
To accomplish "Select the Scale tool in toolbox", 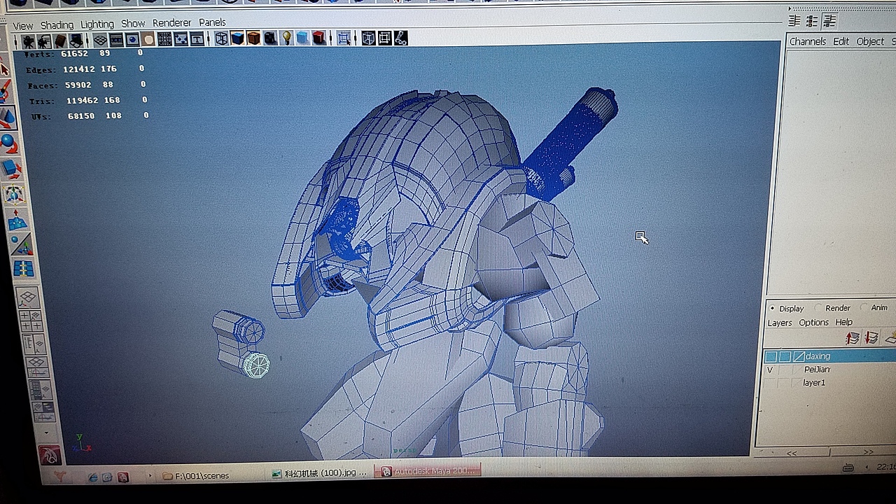I will [x=10, y=169].
